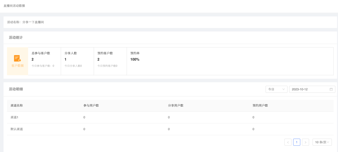Click the previous page arrow
The image size is (338, 152).
pyautogui.click(x=288, y=142)
